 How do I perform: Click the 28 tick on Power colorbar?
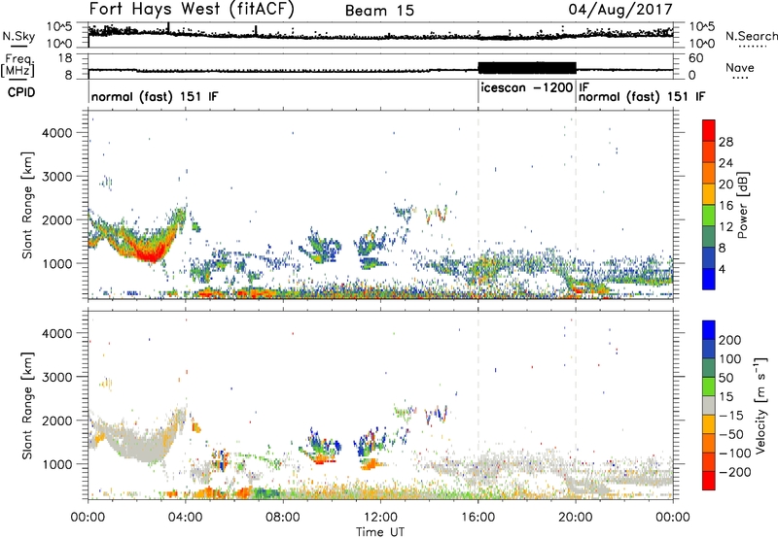(725, 142)
